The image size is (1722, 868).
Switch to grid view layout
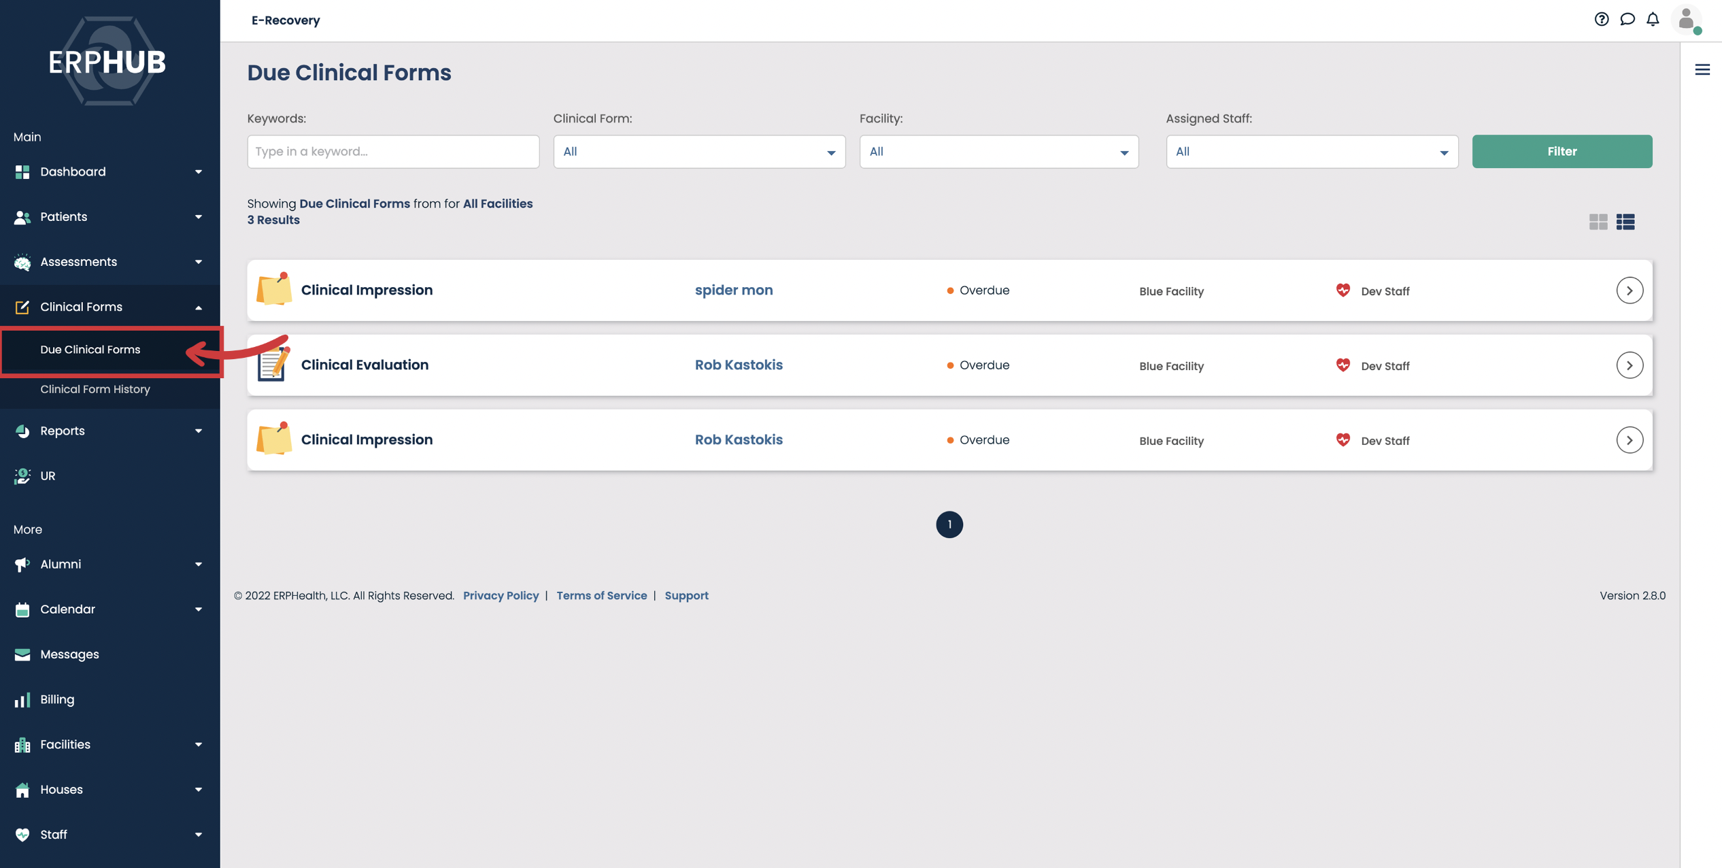pyautogui.click(x=1598, y=222)
